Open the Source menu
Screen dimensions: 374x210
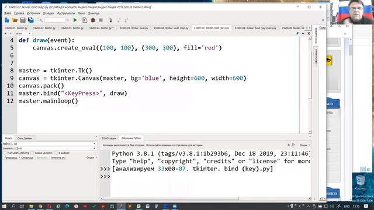pyautogui.click(x=33, y=13)
